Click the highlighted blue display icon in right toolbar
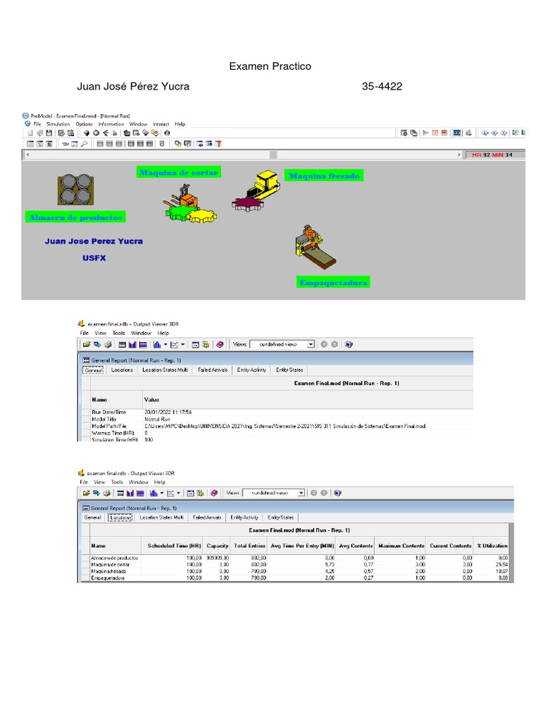Viewport: 541px width, 722px height. pyautogui.click(x=456, y=133)
